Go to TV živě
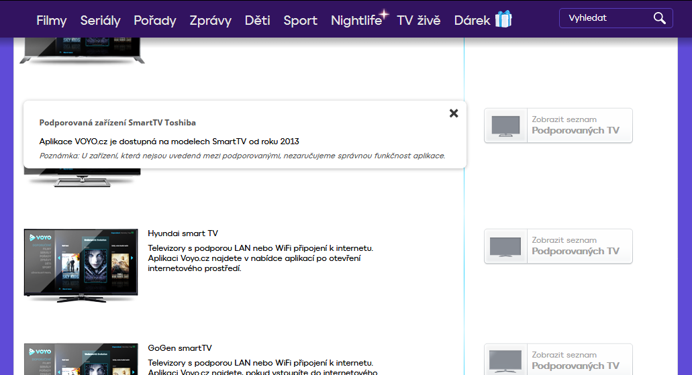The image size is (692, 375). [418, 20]
